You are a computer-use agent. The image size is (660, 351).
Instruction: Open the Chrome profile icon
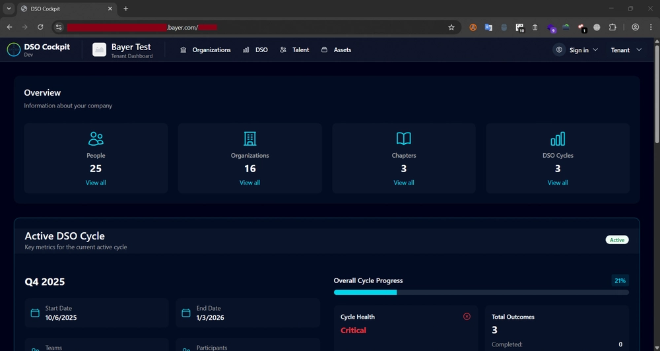coord(636,27)
